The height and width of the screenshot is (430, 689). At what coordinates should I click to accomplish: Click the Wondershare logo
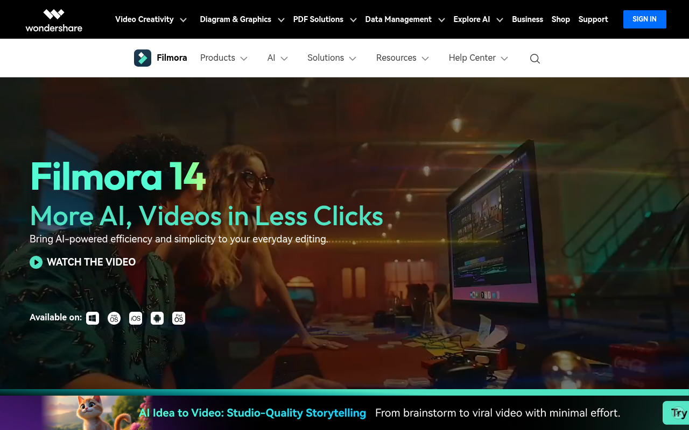(53, 19)
